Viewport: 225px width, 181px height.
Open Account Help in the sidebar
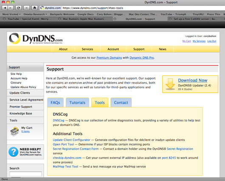[x=19, y=78]
